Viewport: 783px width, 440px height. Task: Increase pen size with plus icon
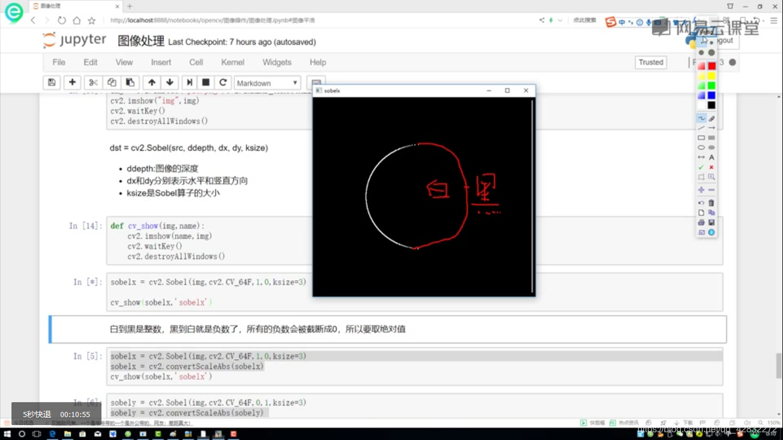pyautogui.click(x=701, y=190)
